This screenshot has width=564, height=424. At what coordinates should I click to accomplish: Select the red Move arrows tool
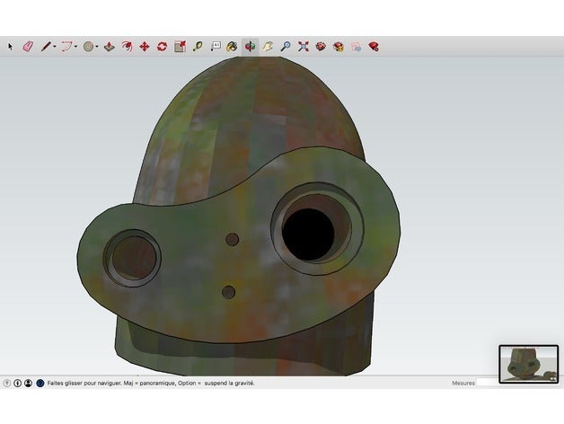tap(144, 46)
